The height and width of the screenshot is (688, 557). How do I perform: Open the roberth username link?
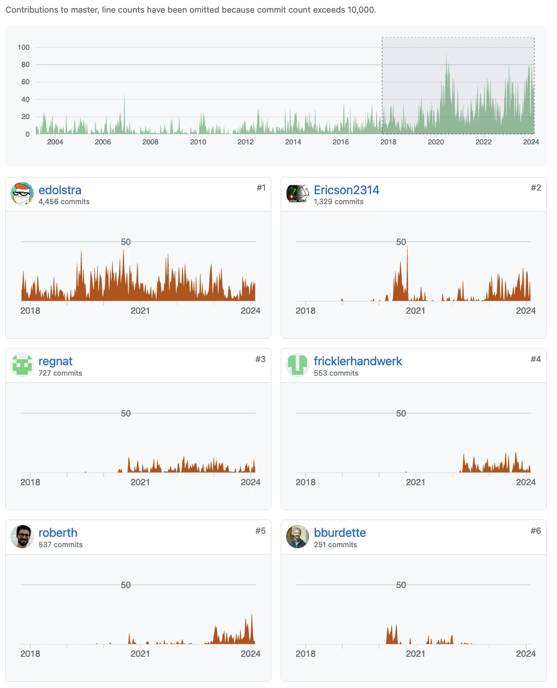tap(58, 533)
